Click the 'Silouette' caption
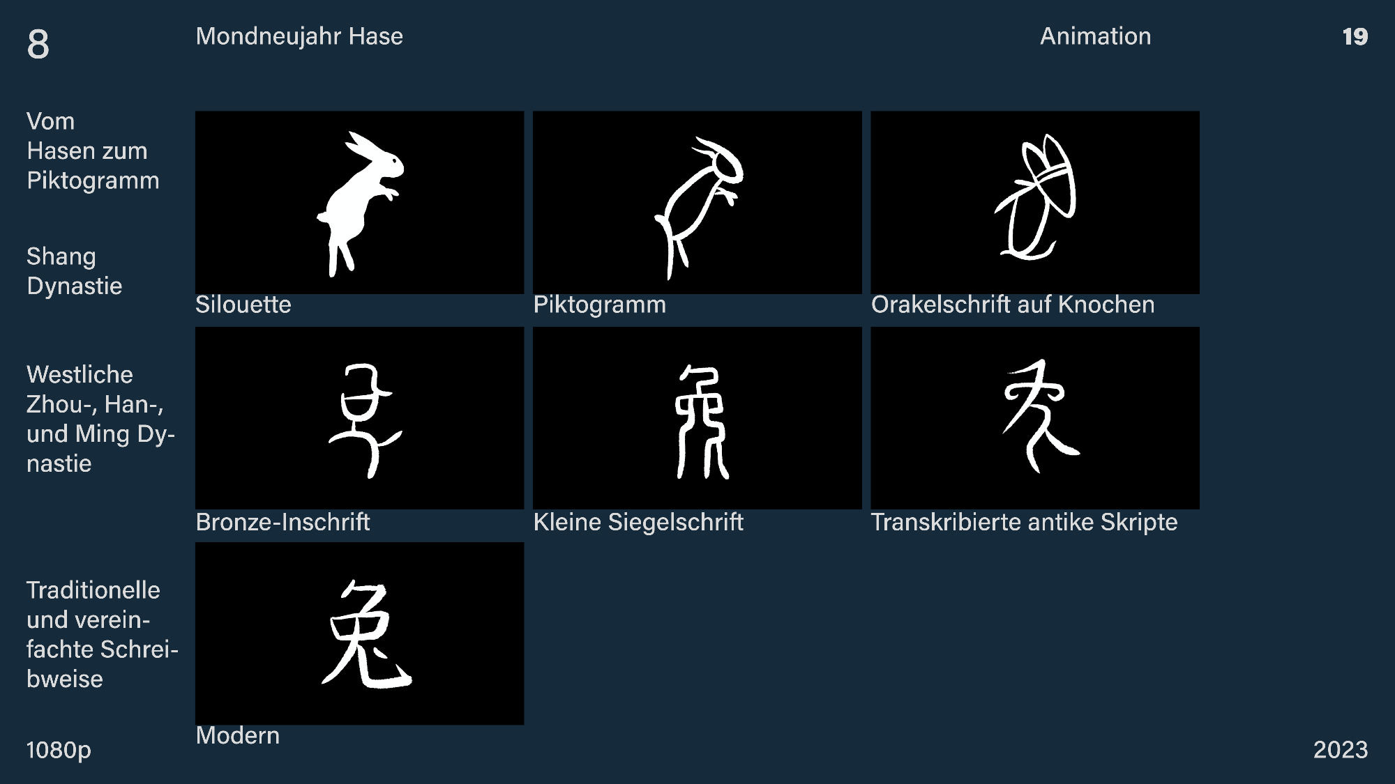Viewport: 1395px width, 784px height. click(243, 305)
